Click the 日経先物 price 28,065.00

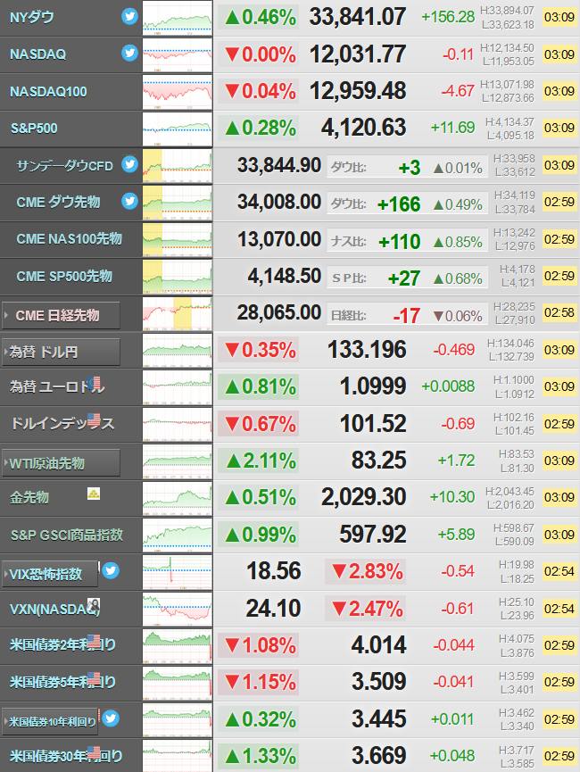(x=279, y=312)
